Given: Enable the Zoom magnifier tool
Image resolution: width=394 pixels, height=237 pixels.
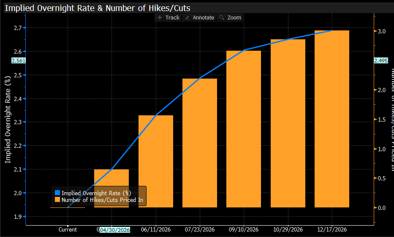Looking at the screenshot, I should point(230,17).
